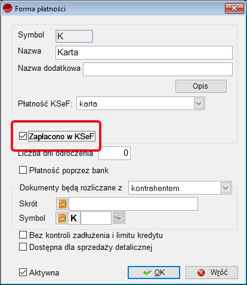Click the greyed binoculars search icon
Image resolution: width=247 pixels, height=285 pixels.
(119, 218)
